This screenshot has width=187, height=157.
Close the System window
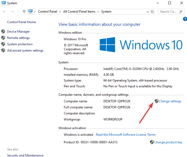[182, 3]
